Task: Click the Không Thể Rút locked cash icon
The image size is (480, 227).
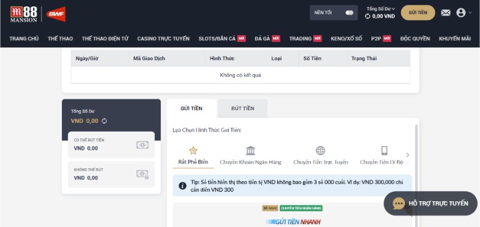Action: click(x=142, y=174)
